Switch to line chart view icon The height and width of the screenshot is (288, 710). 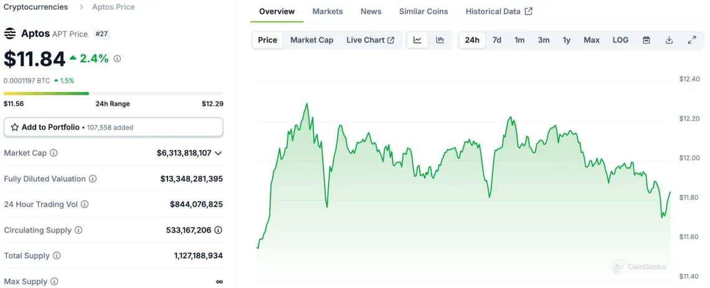(x=417, y=40)
